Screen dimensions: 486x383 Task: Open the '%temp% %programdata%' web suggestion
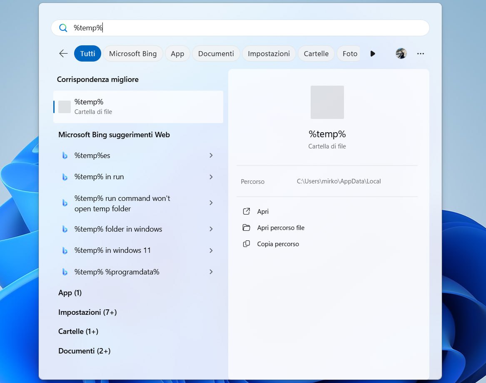click(x=117, y=272)
